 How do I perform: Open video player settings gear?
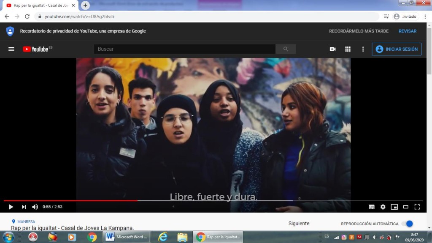pos(383,207)
